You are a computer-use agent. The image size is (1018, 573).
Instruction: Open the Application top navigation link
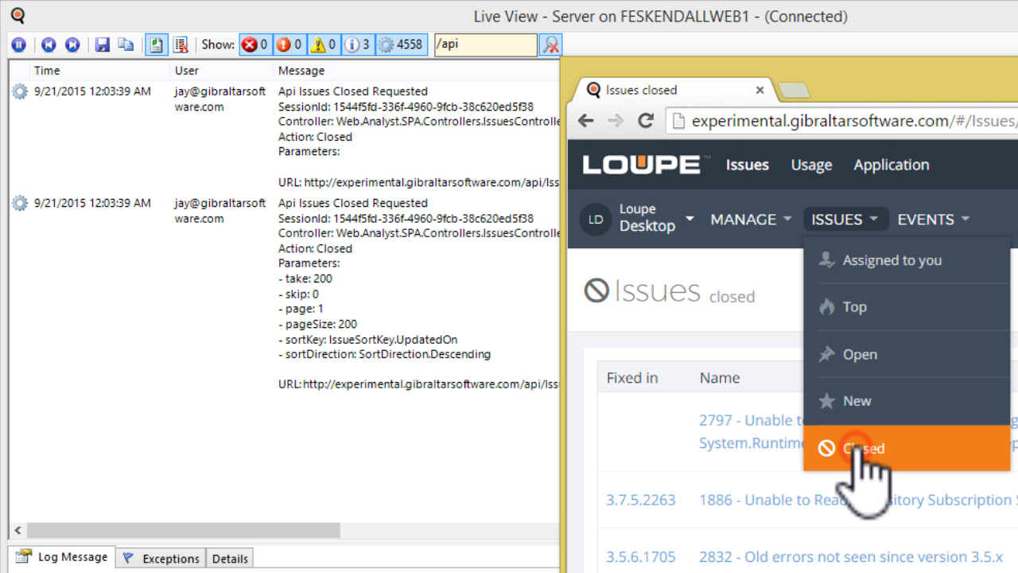tap(891, 165)
